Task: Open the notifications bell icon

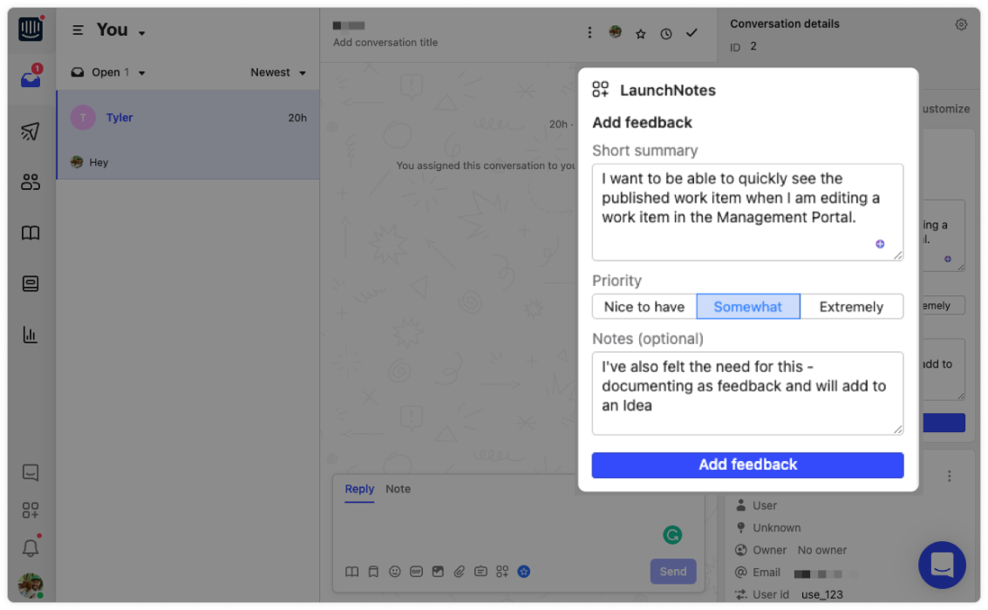Action: point(31,547)
